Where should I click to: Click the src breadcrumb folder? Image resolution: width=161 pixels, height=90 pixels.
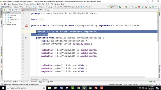(22, 7)
